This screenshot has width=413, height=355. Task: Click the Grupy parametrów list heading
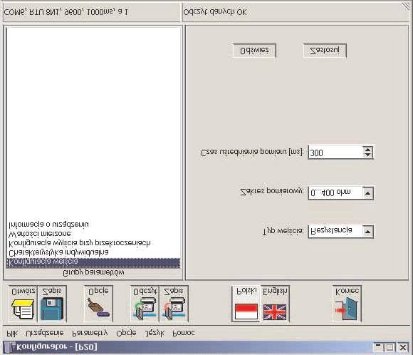(x=93, y=273)
